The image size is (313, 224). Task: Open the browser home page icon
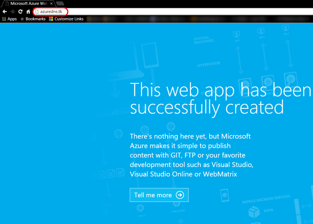coord(28,12)
